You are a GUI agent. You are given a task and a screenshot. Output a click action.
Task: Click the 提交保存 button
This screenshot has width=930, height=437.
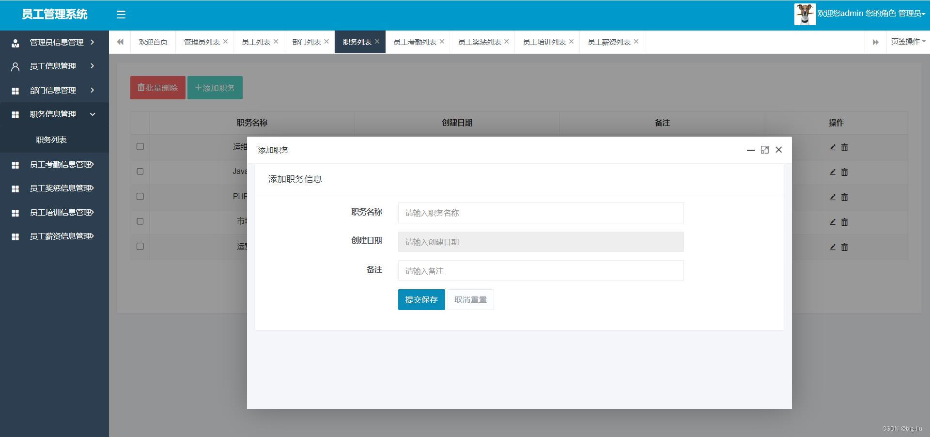pos(421,300)
